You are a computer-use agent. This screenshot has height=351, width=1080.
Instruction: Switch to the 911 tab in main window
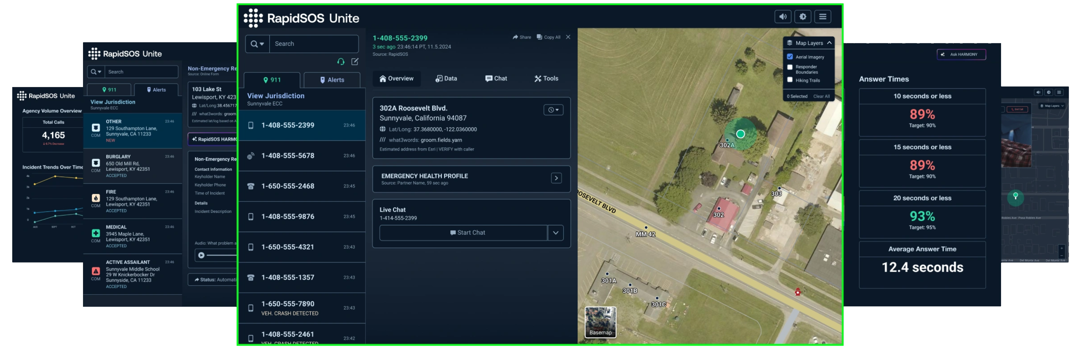[x=272, y=80]
